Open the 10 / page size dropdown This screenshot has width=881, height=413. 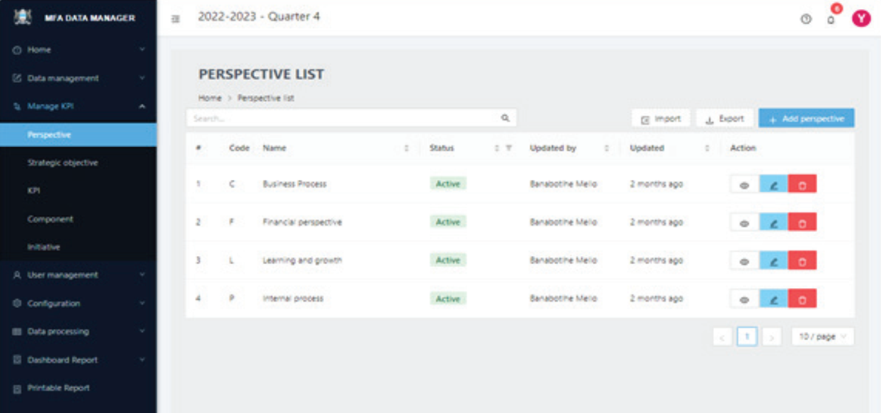[823, 337]
